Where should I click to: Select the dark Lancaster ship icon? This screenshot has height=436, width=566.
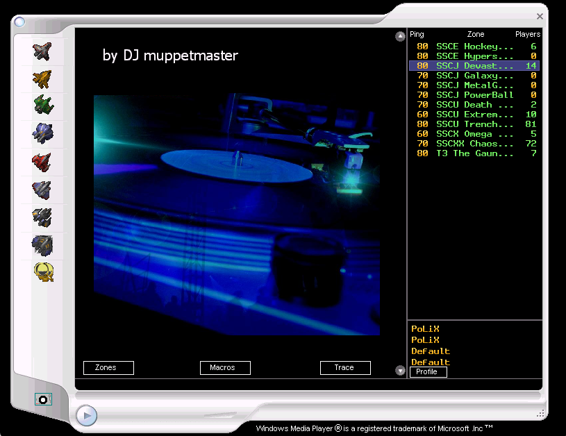[x=42, y=217]
